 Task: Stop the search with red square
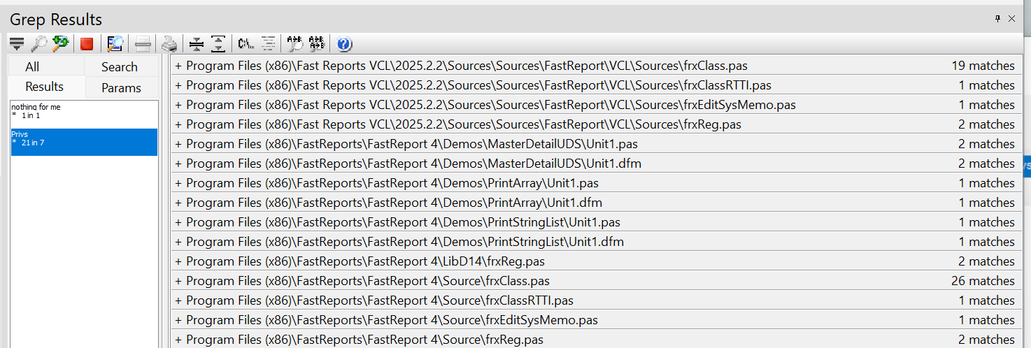87,44
